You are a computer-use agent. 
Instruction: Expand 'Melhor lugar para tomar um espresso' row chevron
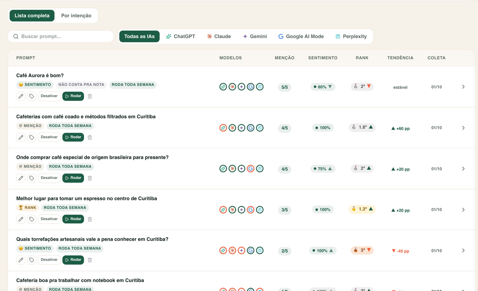click(x=463, y=210)
